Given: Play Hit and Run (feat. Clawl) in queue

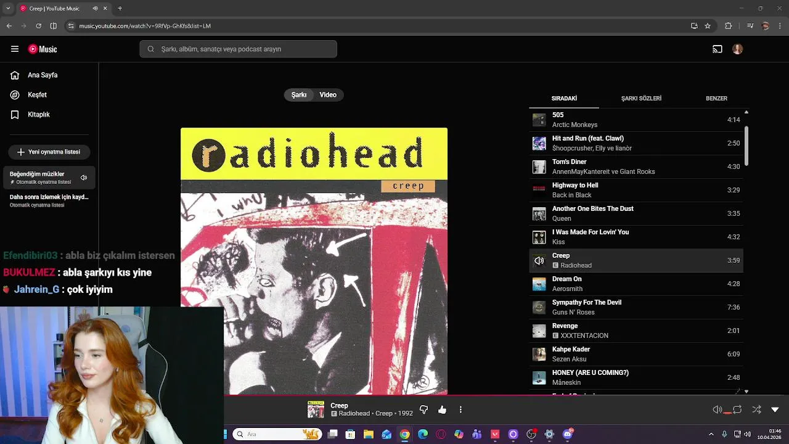Looking at the screenshot, I should click(x=636, y=143).
